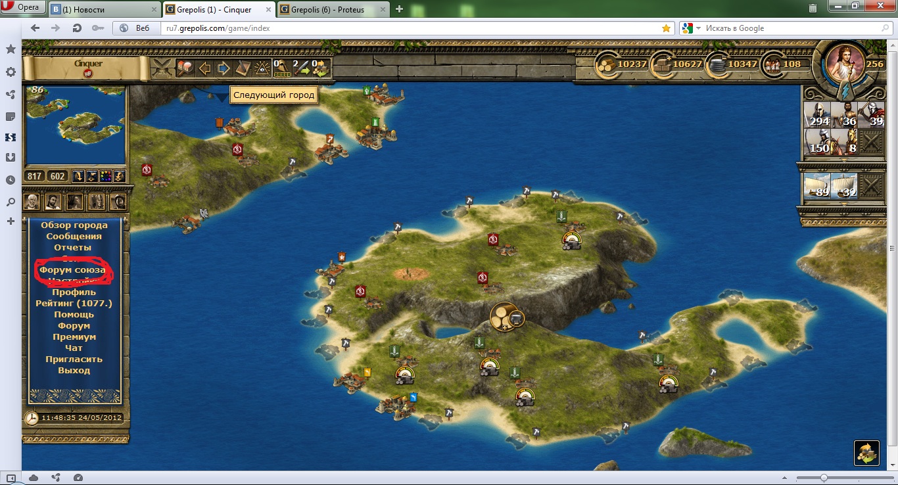The width and height of the screenshot is (898, 485).
Task: Open Opera sidebar bookmarks star icon
Action: click(x=11, y=49)
